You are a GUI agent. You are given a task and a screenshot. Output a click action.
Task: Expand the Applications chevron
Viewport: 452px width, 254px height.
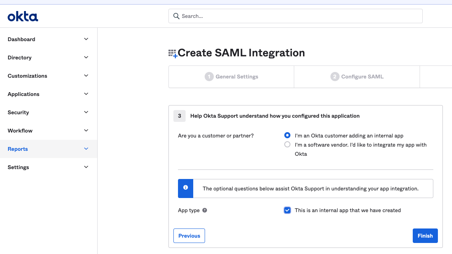86,94
